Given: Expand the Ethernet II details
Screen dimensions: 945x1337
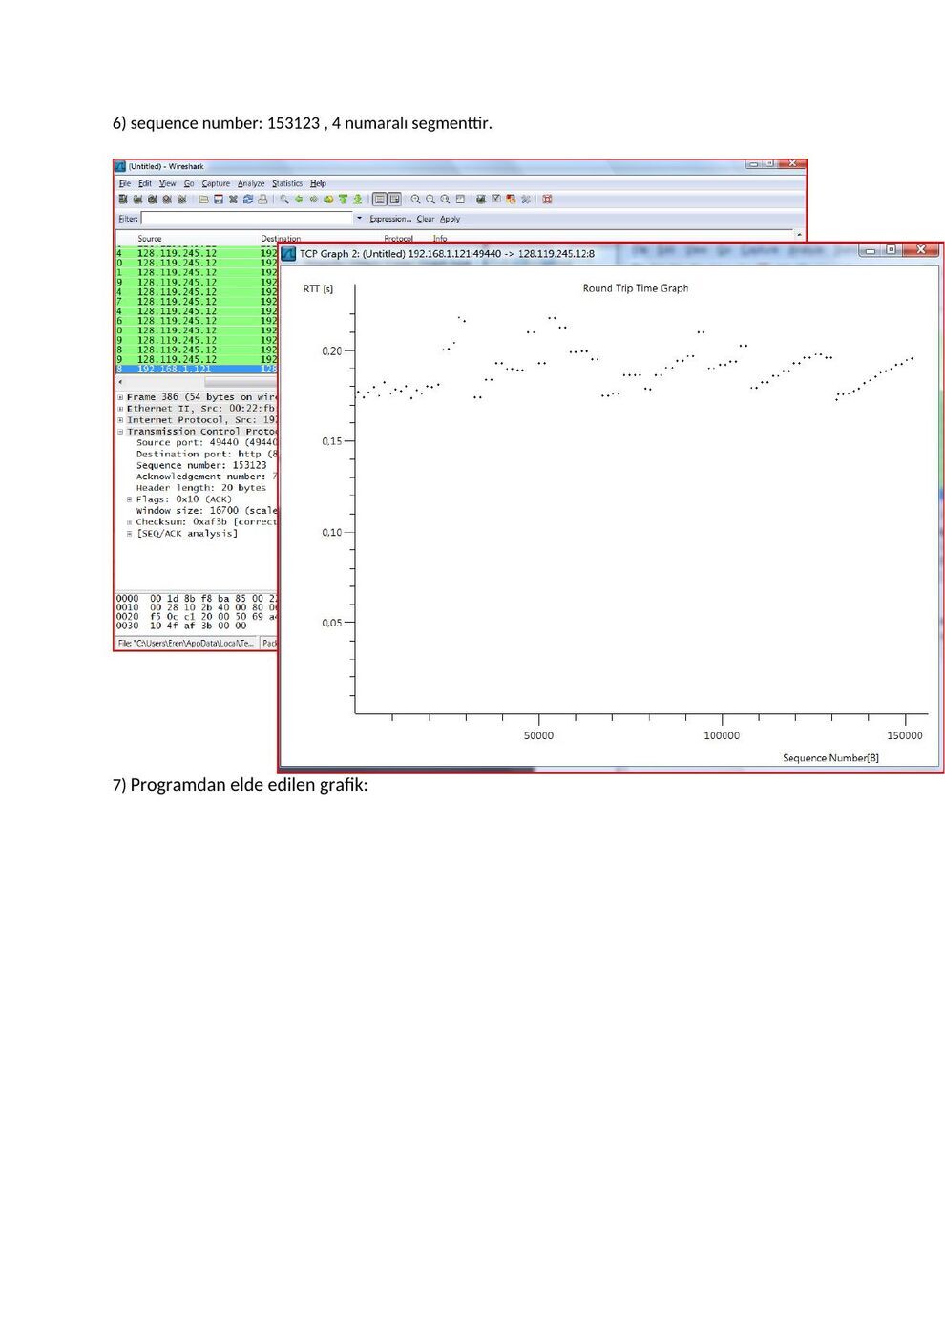Looking at the screenshot, I should tap(120, 409).
